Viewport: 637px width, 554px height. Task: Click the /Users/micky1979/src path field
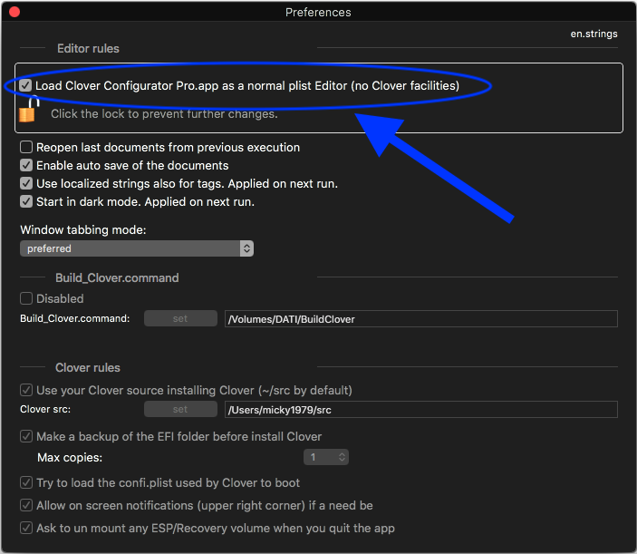coord(420,410)
